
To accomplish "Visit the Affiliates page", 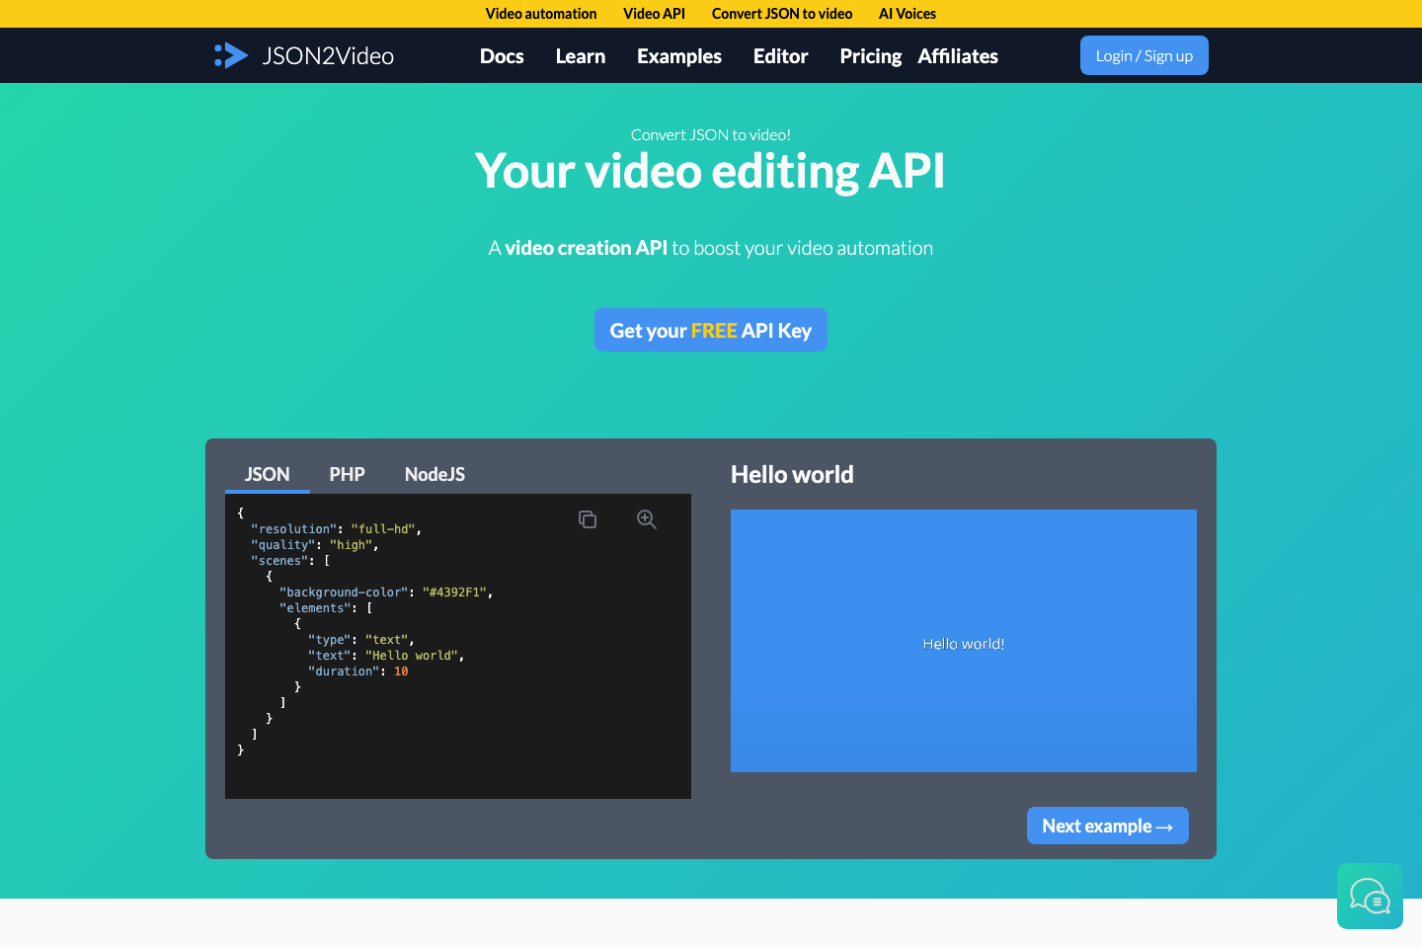I will 958,56.
